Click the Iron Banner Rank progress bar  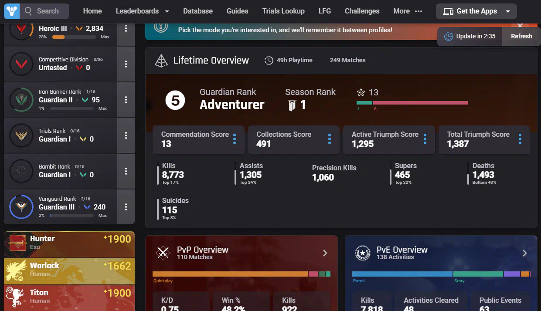click(x=71, y=108)
